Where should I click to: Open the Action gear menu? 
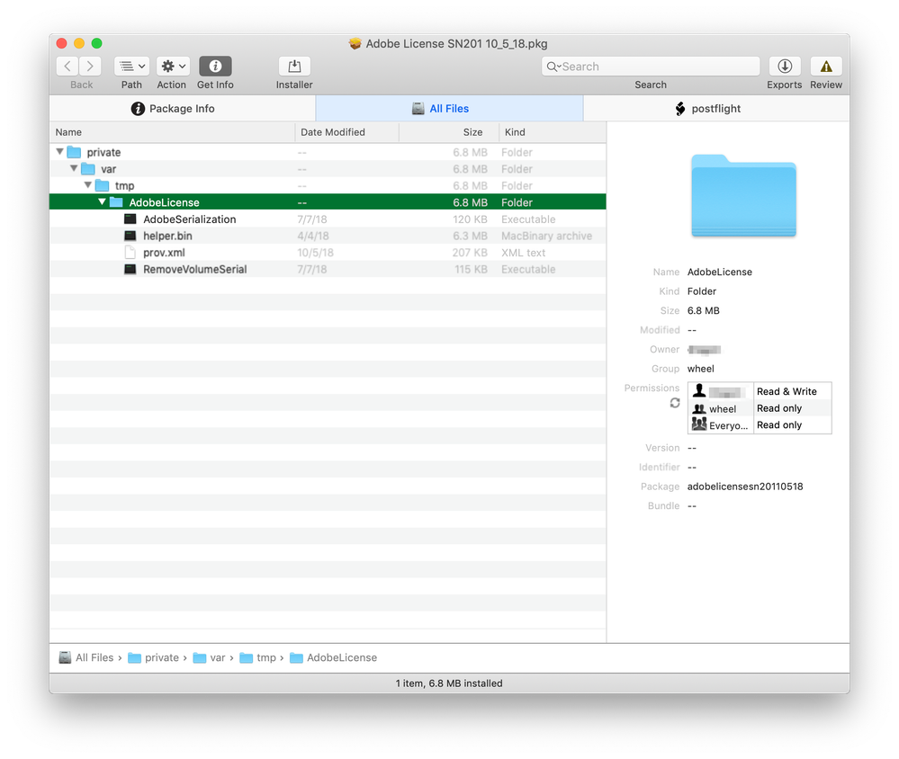tap(173, 67)
